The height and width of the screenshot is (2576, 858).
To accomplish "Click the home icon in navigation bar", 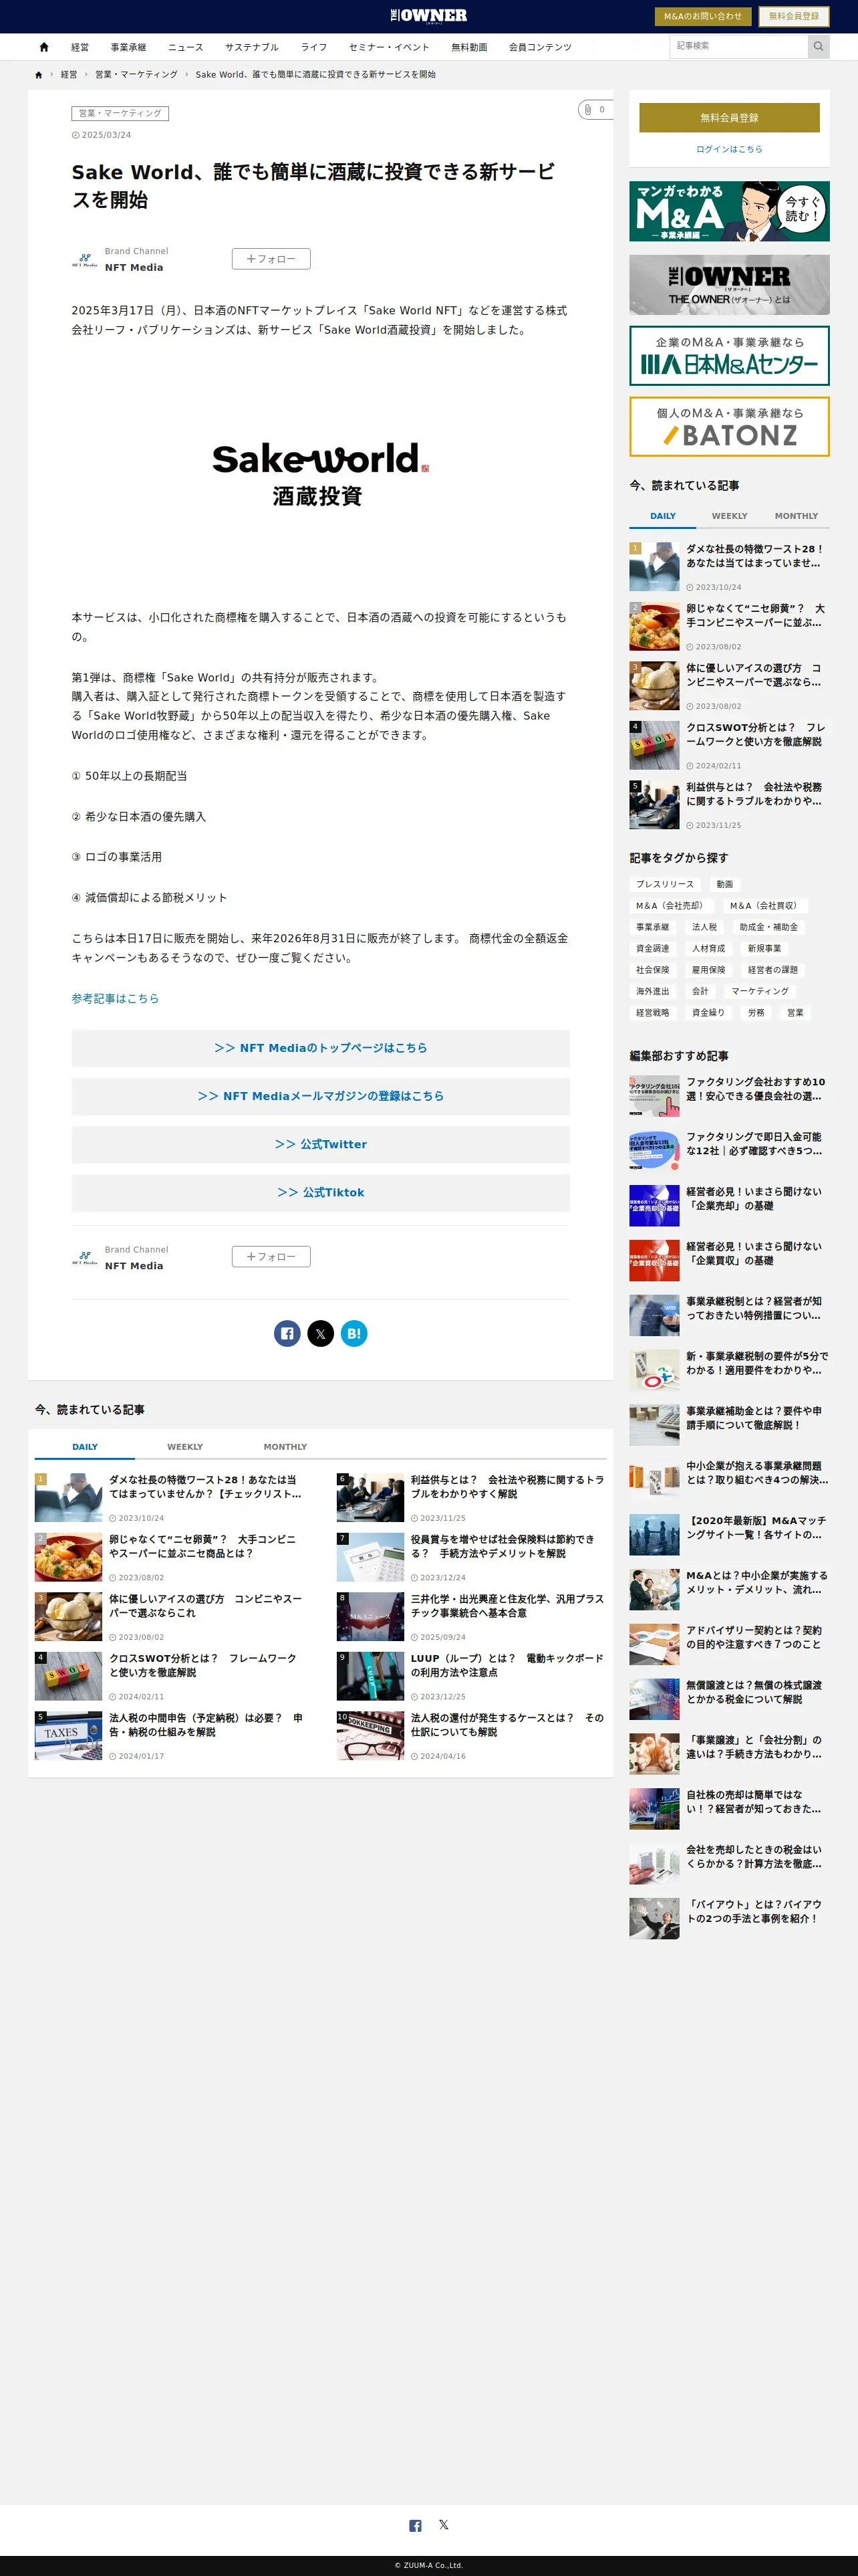I will click(x=44, y=47).
